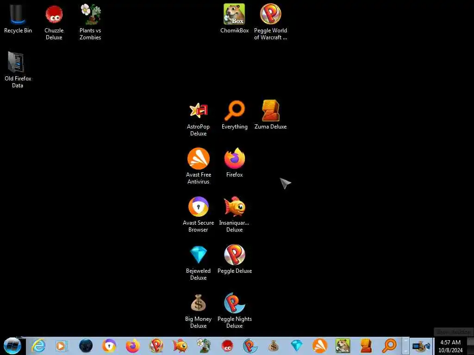Launch Peggle Deluxe from the taskbar
474x355 pixels.
click(x=156, y=346)
